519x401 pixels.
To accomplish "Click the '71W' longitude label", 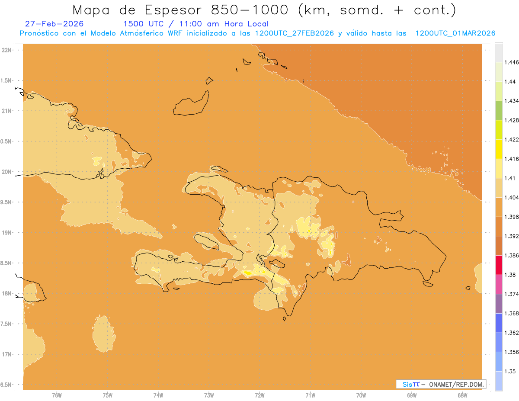I will tap(310, 395).
